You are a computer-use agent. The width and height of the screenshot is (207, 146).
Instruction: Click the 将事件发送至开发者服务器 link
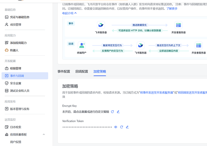click(x=156, y=93)
